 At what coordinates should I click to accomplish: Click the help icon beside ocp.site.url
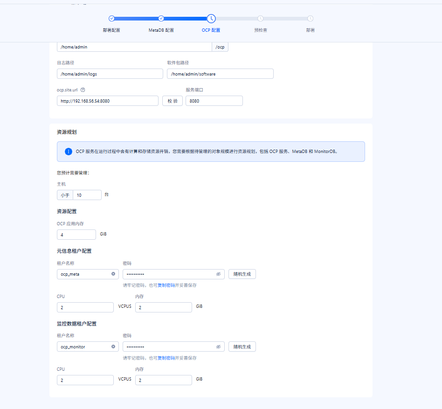point(83,90)
